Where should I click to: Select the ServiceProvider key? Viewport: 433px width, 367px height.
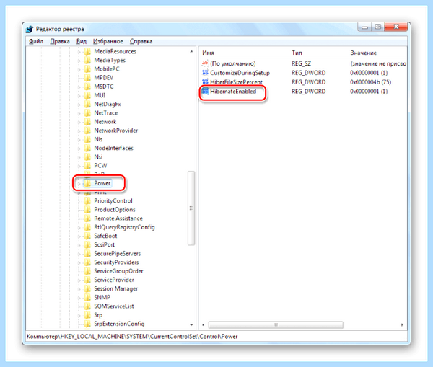click(x=114, y=280)
